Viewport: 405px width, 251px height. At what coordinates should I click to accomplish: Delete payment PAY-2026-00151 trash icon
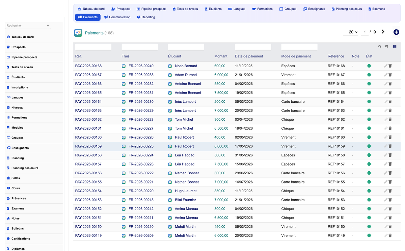coord(390,218)
